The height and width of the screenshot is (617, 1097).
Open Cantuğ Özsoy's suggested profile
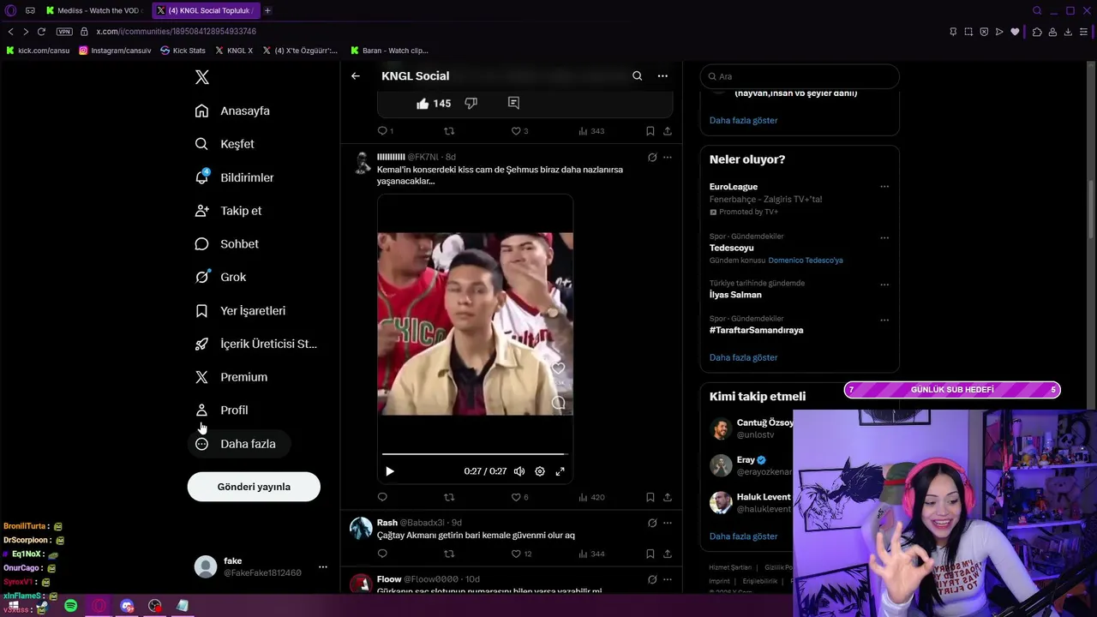coord(764,423)
